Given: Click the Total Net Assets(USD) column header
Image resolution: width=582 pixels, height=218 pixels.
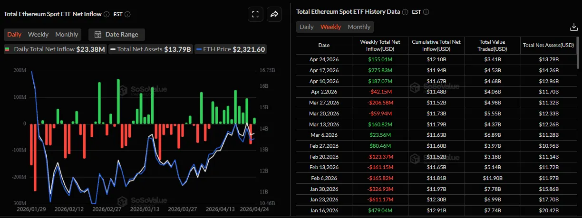Looking at the screenshot, I should tap(548, 45).
